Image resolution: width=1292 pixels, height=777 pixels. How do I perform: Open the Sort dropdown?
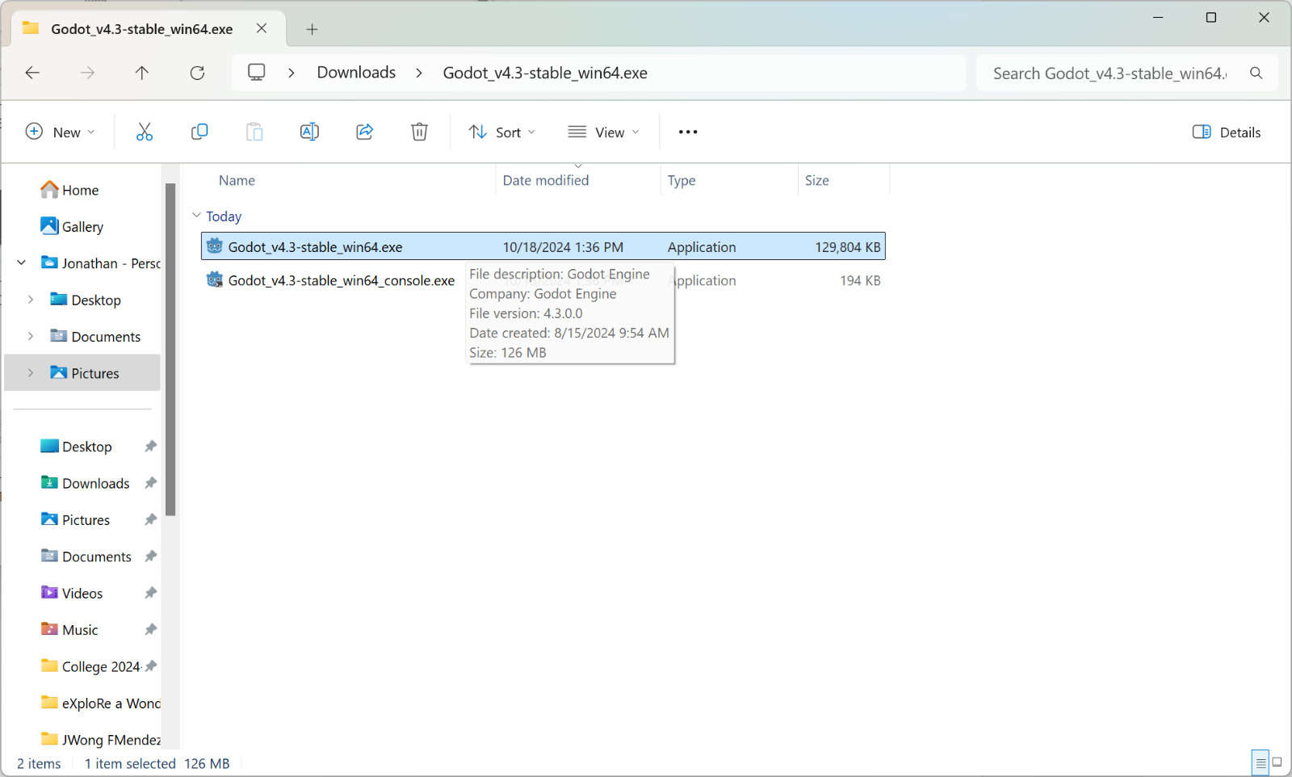click(x=501, y=132)
